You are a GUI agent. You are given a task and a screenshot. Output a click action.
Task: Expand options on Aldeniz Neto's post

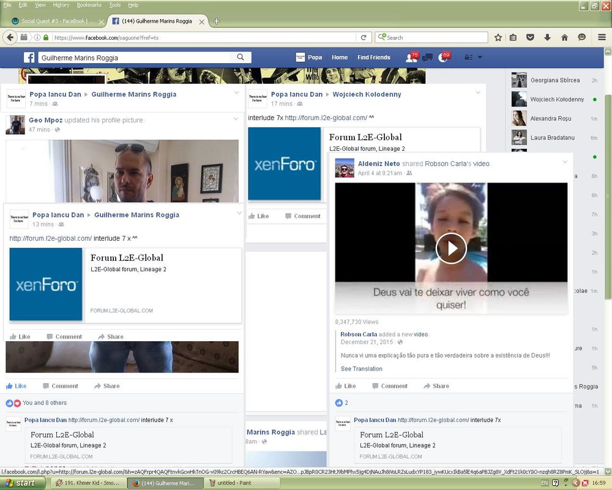565,162
